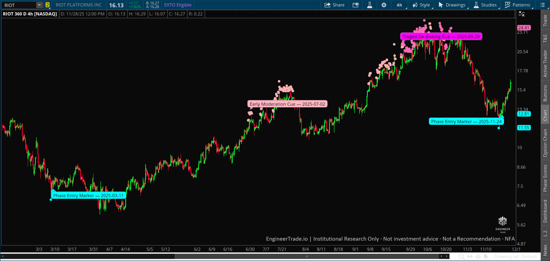This screenshot has width=550, height=261.
Task: Click the yellow linked color number 2 badge
Action: pyautogui.click(x=48, y=5)
